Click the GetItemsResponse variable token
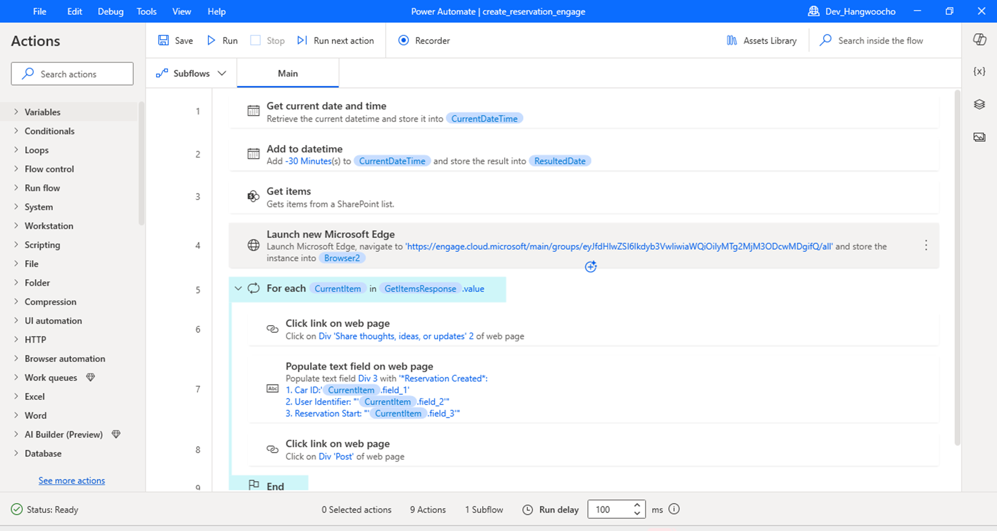 (x=420, y=289)
